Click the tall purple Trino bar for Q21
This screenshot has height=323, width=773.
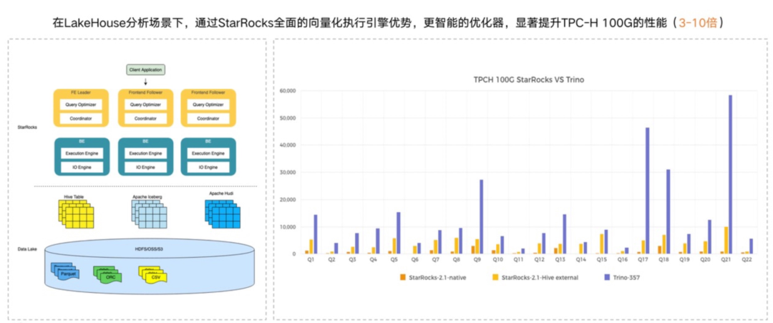730,175
